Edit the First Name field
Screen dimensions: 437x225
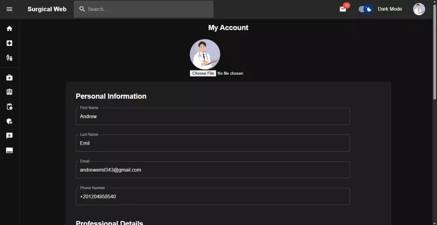213,116
